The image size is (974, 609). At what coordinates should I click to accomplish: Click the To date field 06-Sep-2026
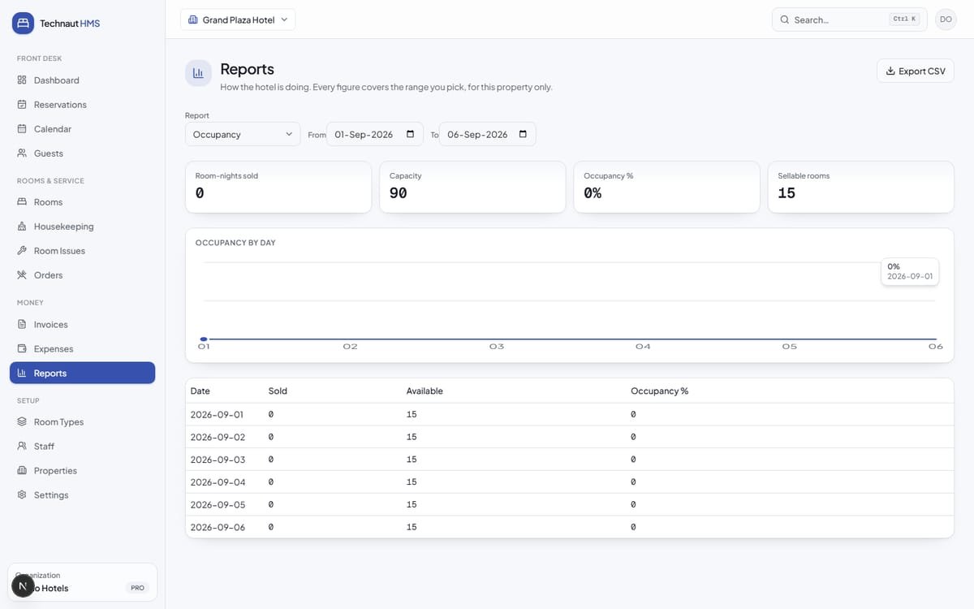coord(488,135)
